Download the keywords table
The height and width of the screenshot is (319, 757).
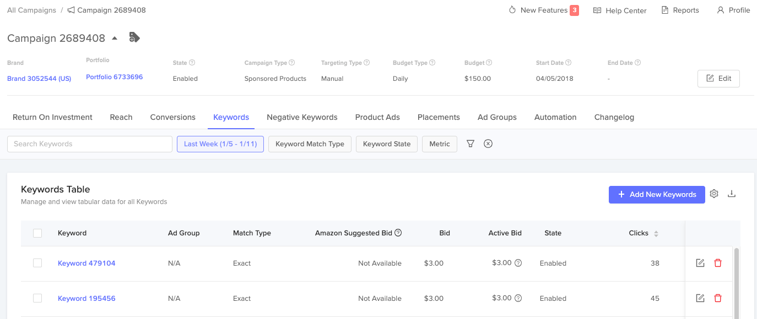pyautogui.click(x=732, y=194)
